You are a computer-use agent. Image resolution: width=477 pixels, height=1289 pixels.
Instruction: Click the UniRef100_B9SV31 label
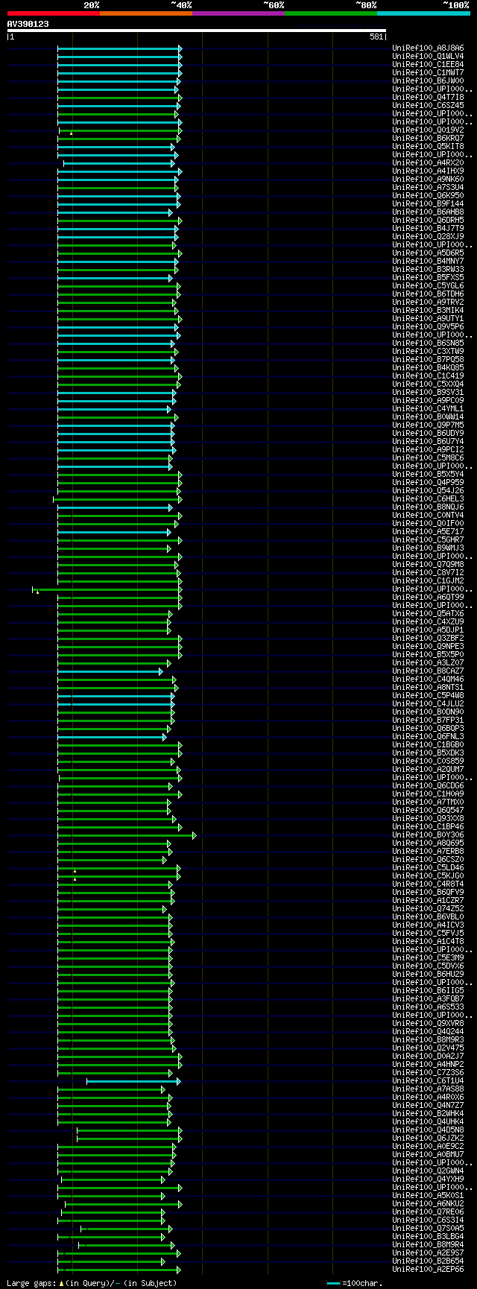click(x=428, y=393)
